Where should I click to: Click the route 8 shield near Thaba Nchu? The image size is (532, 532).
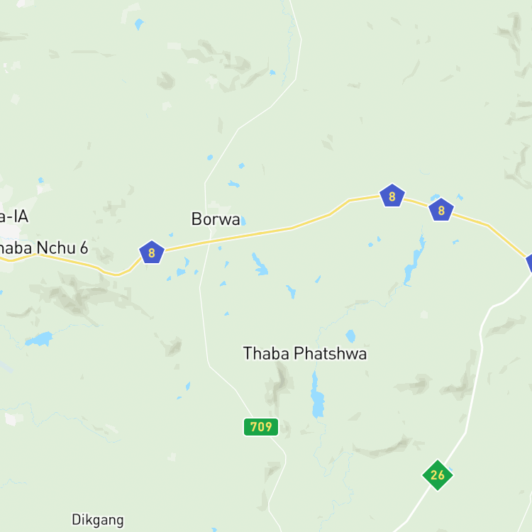click(152, 252)
